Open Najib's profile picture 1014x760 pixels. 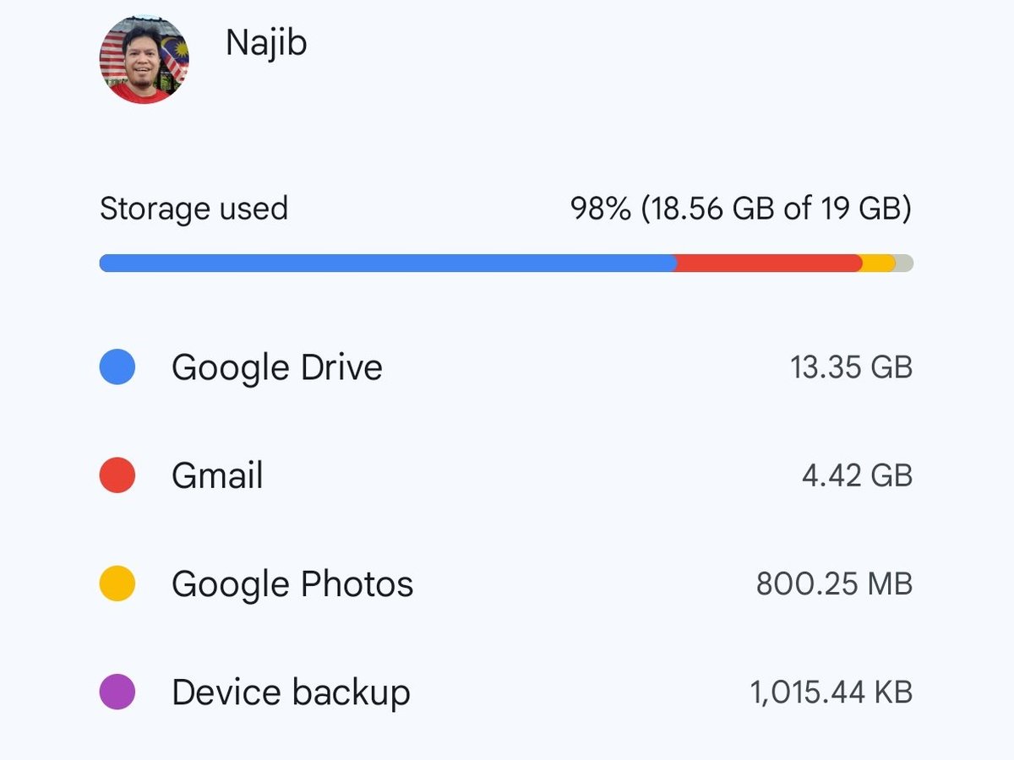[144, 60]
